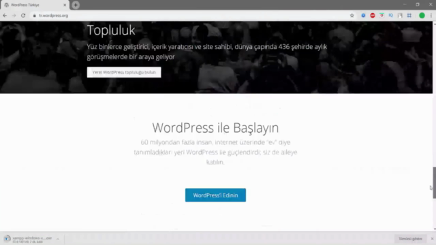Close the downloads bar
The height and width of the screenshot is (245, 436).
pos(432,239)
